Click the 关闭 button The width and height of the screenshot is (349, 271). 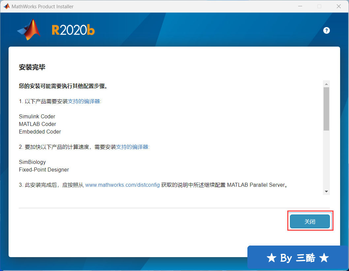[310, 221]
